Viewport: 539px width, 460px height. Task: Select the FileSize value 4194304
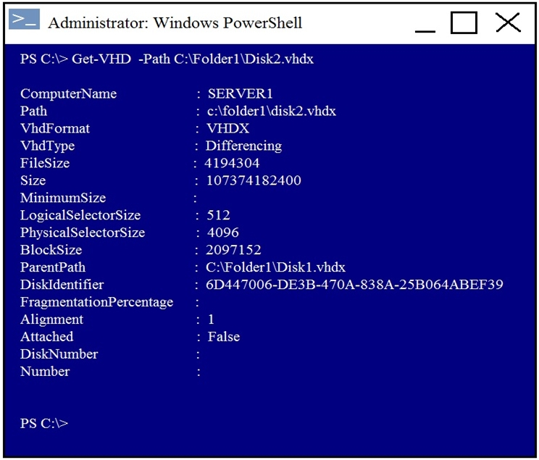click(x=232, y=163)
